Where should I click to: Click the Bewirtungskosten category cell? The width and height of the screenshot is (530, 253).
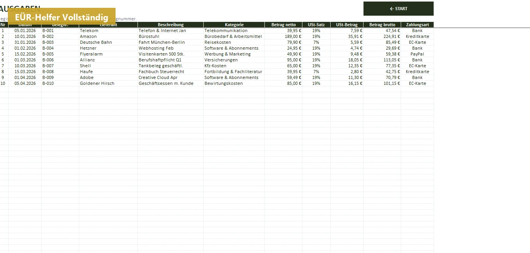point(234,83)
